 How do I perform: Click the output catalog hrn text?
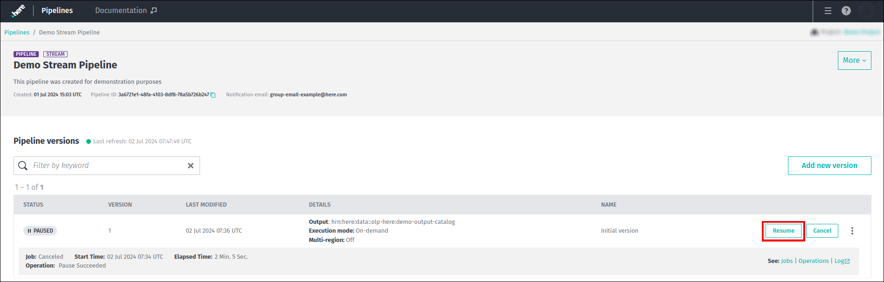point(393,222)
